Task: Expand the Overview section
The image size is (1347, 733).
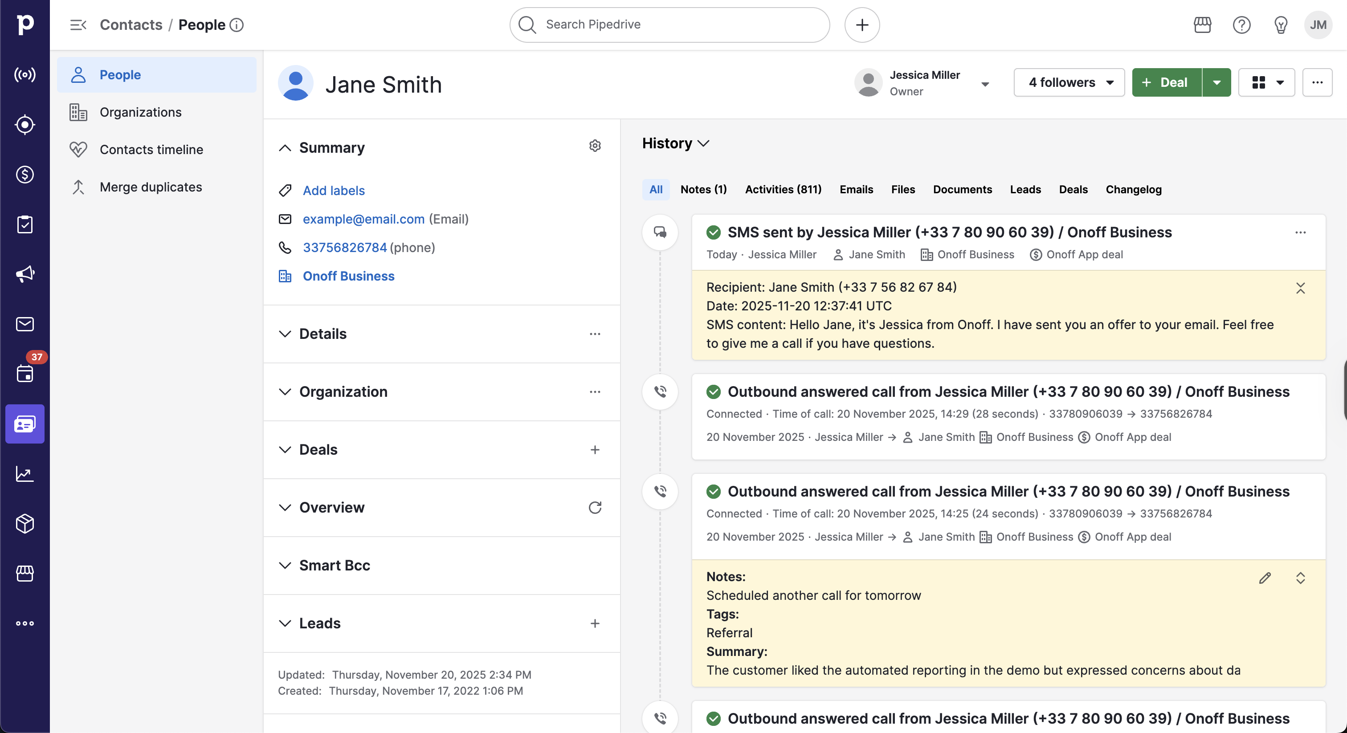Action: (x=285, y=508)
